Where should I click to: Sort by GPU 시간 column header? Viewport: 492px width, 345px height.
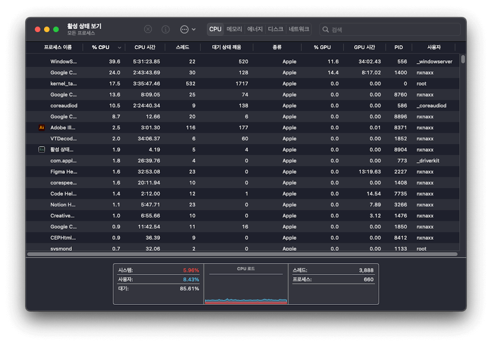click(364, 47)
